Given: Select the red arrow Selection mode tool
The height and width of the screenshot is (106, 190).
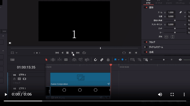Looking at the screenshot, I should (x=46, y=60).
